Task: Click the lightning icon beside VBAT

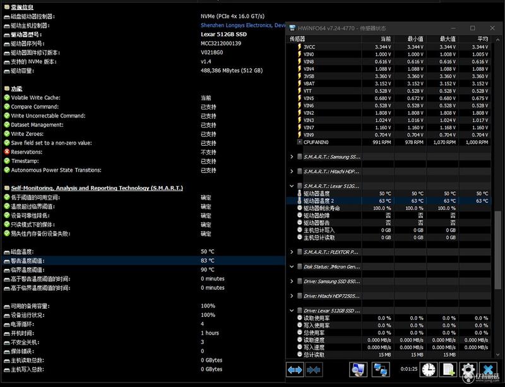Action: (299, 83)
